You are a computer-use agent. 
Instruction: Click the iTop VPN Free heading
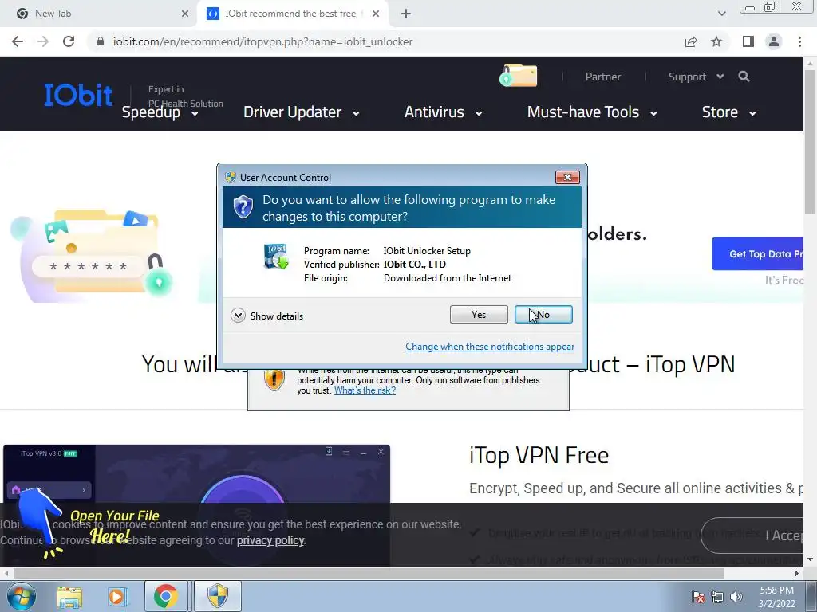[x=539, y=455]
